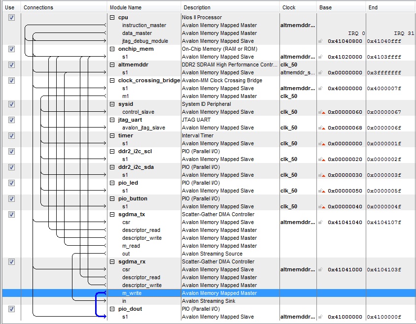Click lock icon next to sysid control_slave base
The height and width of the screenshot is (324, 416).
tap(322, 112)
